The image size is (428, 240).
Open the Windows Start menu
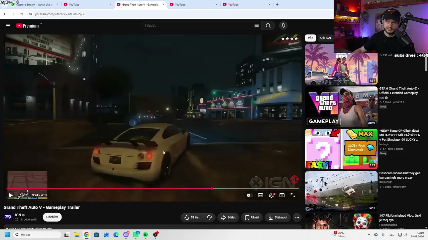pyautogui.click(x=7, y=235)
